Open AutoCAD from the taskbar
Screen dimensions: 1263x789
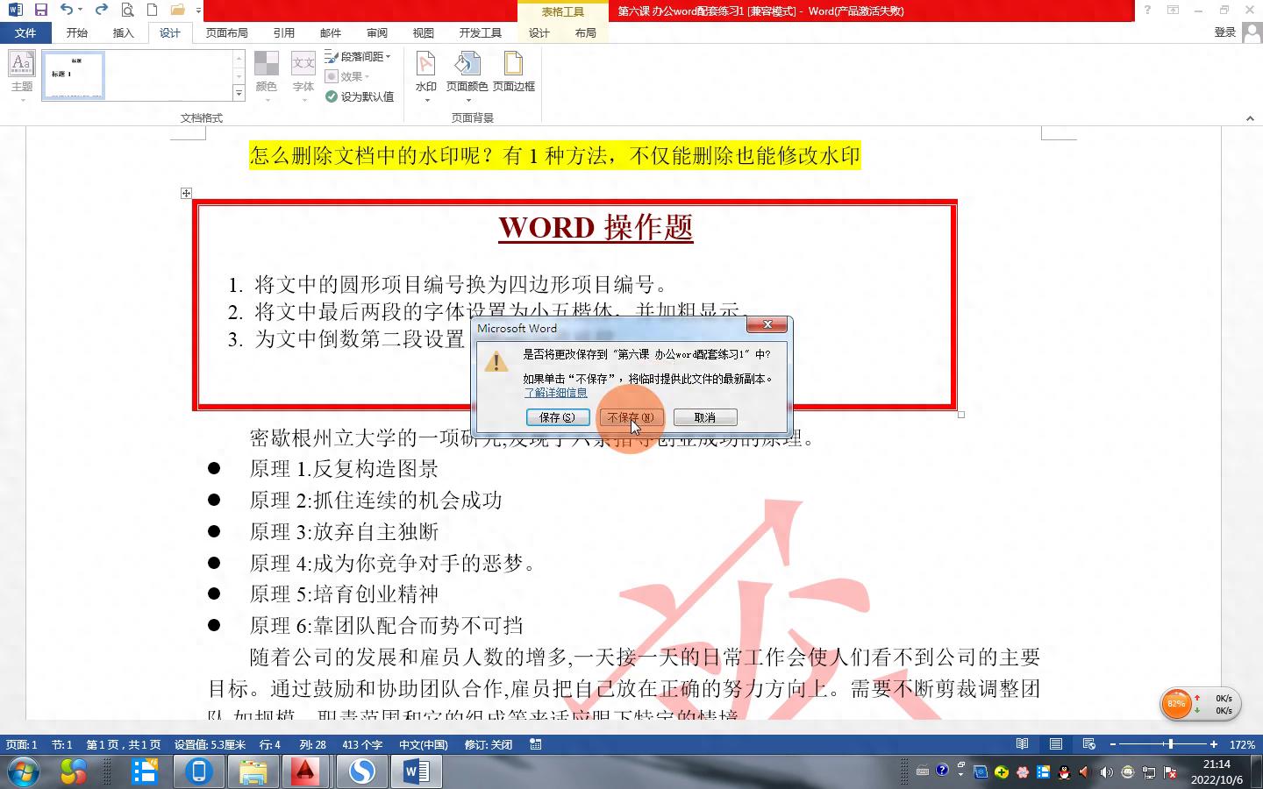[x=305, y=771]
